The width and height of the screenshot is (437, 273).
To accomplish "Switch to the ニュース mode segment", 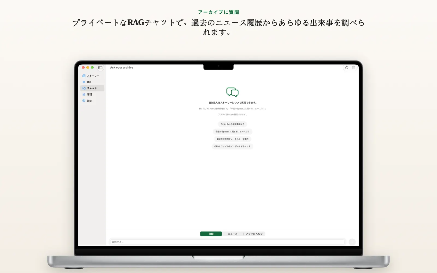I will coord(232,234).
